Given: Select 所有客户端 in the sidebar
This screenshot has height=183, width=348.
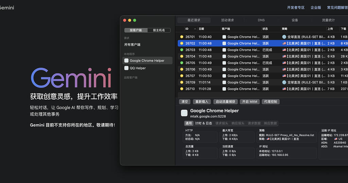Looking at the screenshot, I should coord(132,45).
